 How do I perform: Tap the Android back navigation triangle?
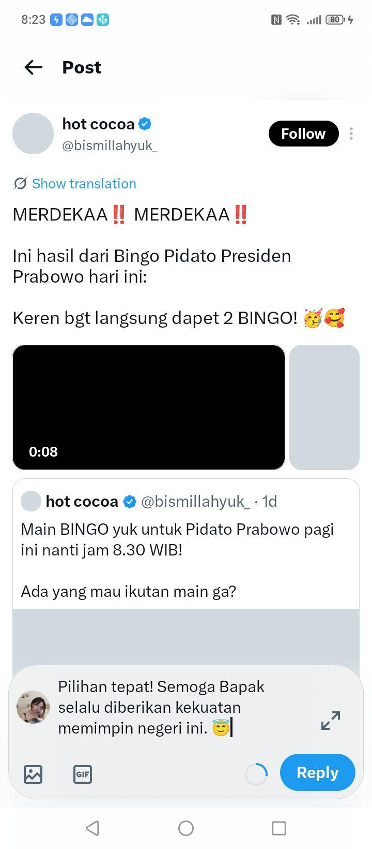pyautogui.click(x=92, y=828)
